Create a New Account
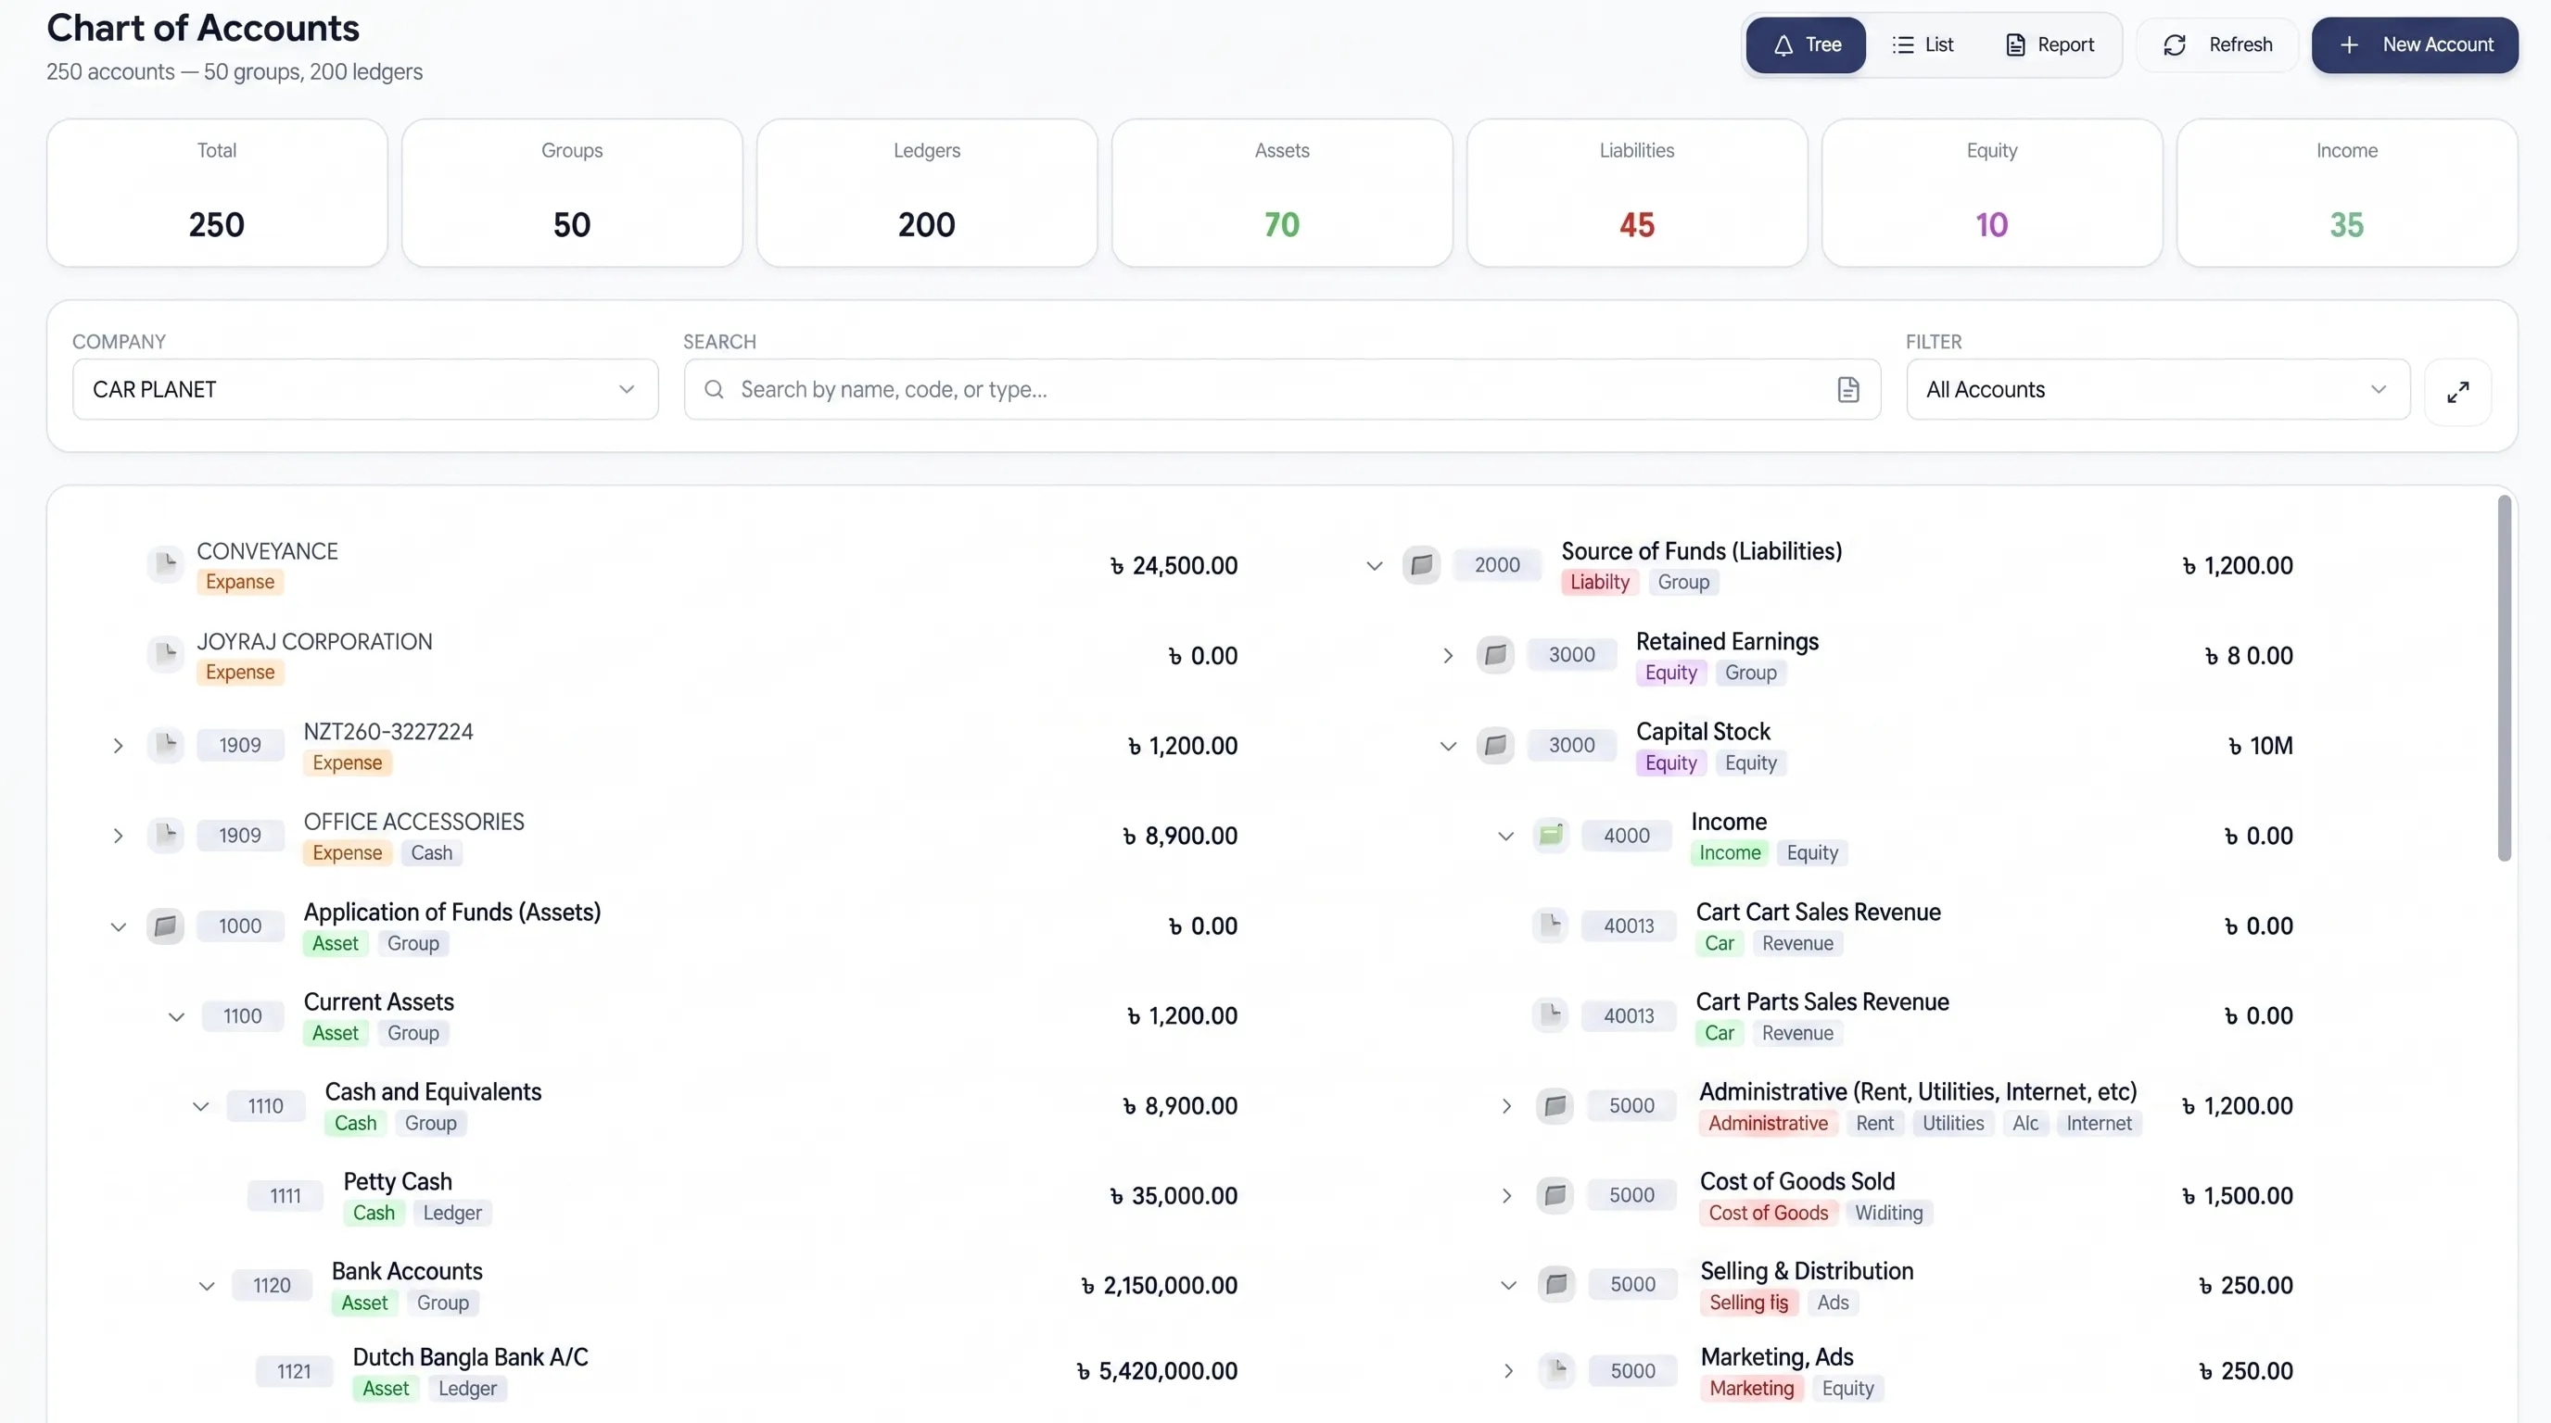Viewport: 2551px width, 1423px height. pyautogui.click(x=2416, y=44)
